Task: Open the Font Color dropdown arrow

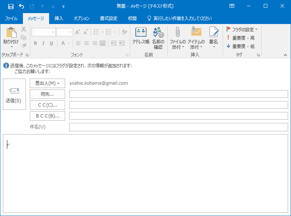Action: (69, 43)
